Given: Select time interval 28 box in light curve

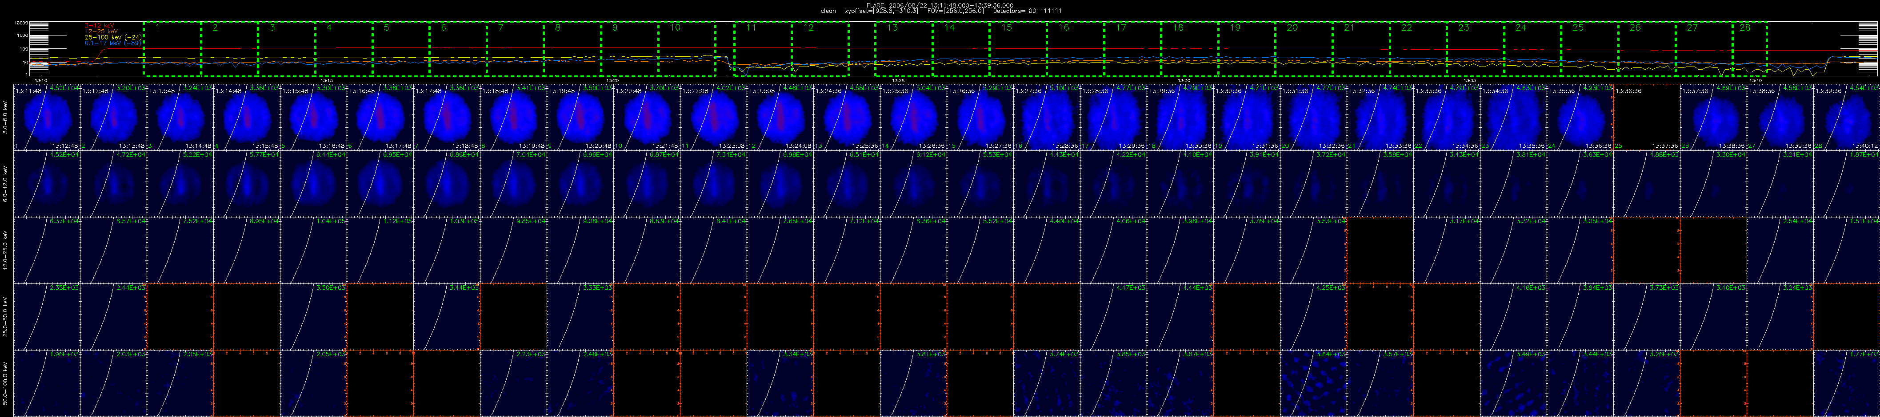Looking at the screenshot, I should [x=1749, y=48].
